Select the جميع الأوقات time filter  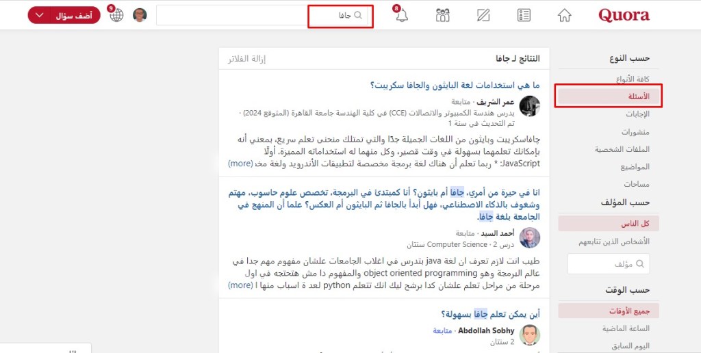click(609, 311)
